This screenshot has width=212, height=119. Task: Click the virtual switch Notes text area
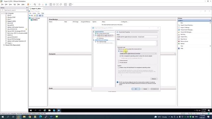137,43
